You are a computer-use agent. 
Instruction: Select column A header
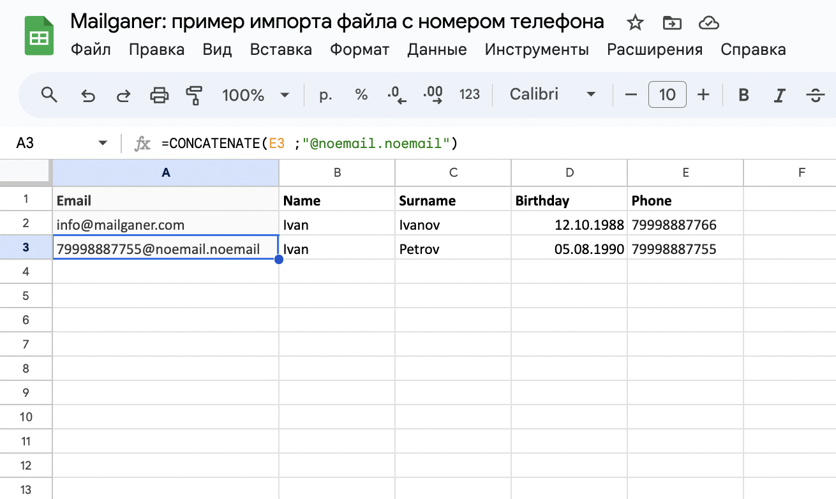click(166, 172)
